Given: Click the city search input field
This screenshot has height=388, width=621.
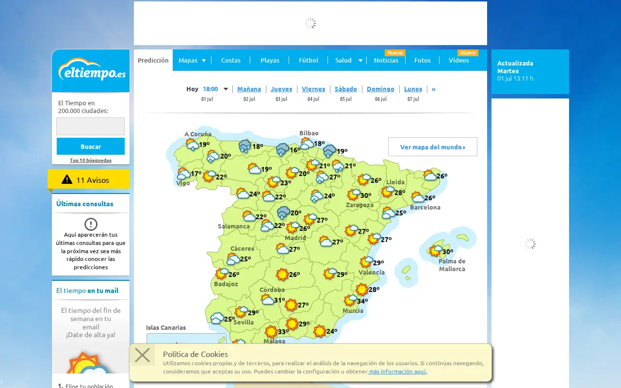Looking at the screenshot, I should [x=91, y=126].
